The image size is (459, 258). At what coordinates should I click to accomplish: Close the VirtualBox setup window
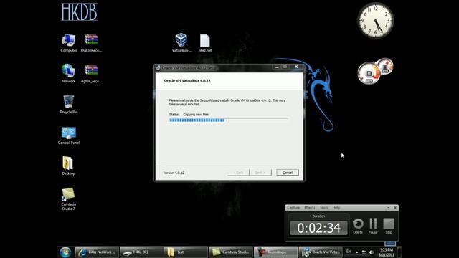pyautogui.click(x=296, y=67)
